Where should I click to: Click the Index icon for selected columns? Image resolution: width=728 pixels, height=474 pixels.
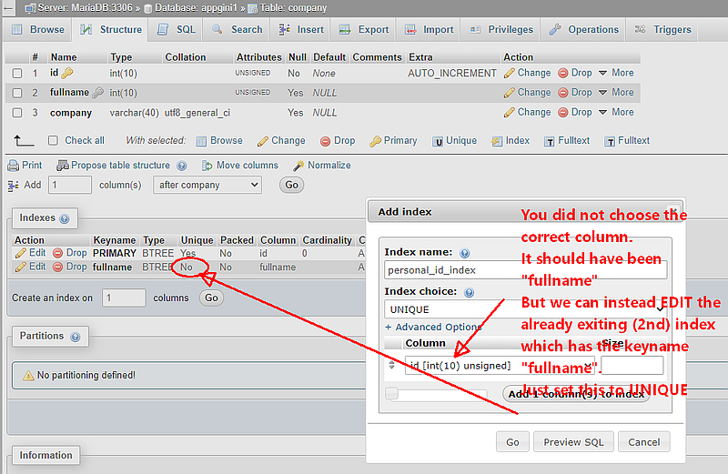click(497, 141)
